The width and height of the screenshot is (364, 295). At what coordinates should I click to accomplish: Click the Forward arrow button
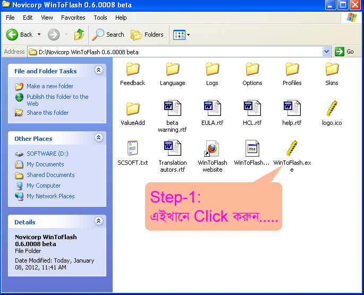[x=54, y=35]
